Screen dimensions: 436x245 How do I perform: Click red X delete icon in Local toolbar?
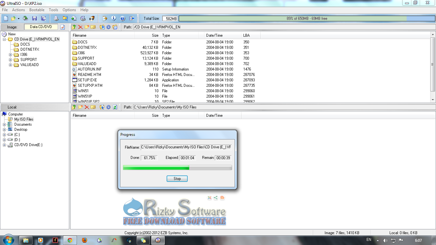[x=87, y=107]
